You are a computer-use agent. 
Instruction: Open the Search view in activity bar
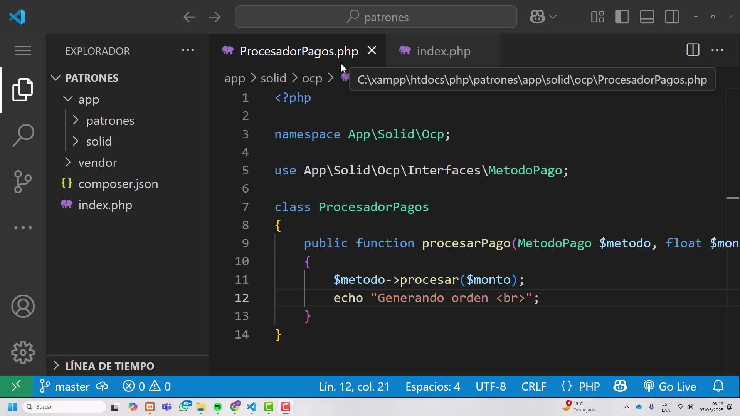click(23, 135)
